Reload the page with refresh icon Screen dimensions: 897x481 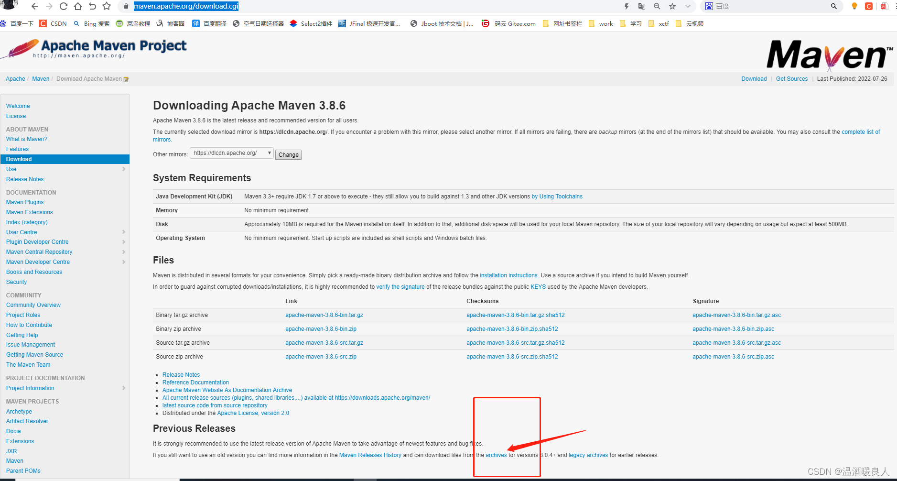tap(63, 6)
